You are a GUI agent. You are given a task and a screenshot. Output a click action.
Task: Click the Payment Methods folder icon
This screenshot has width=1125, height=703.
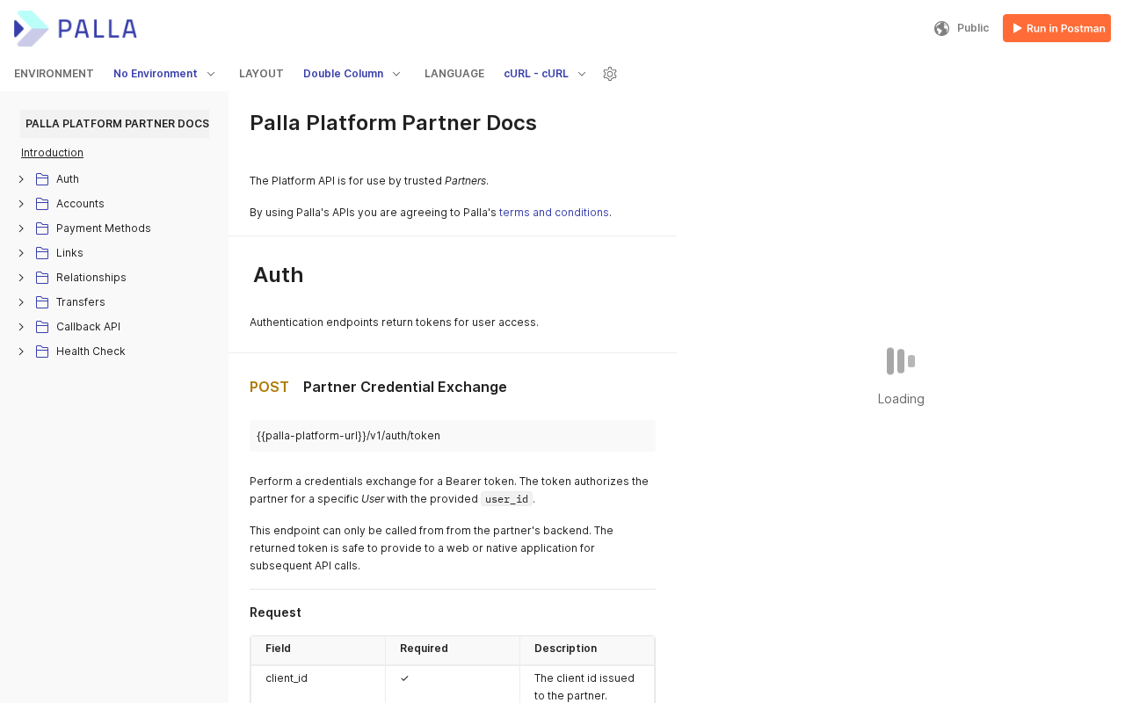42,228
